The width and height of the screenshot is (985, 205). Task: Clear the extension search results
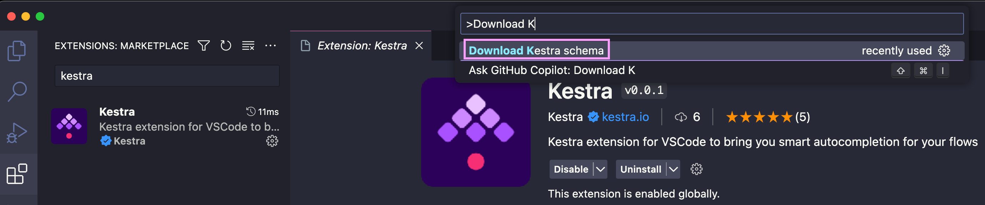point(248,45)
